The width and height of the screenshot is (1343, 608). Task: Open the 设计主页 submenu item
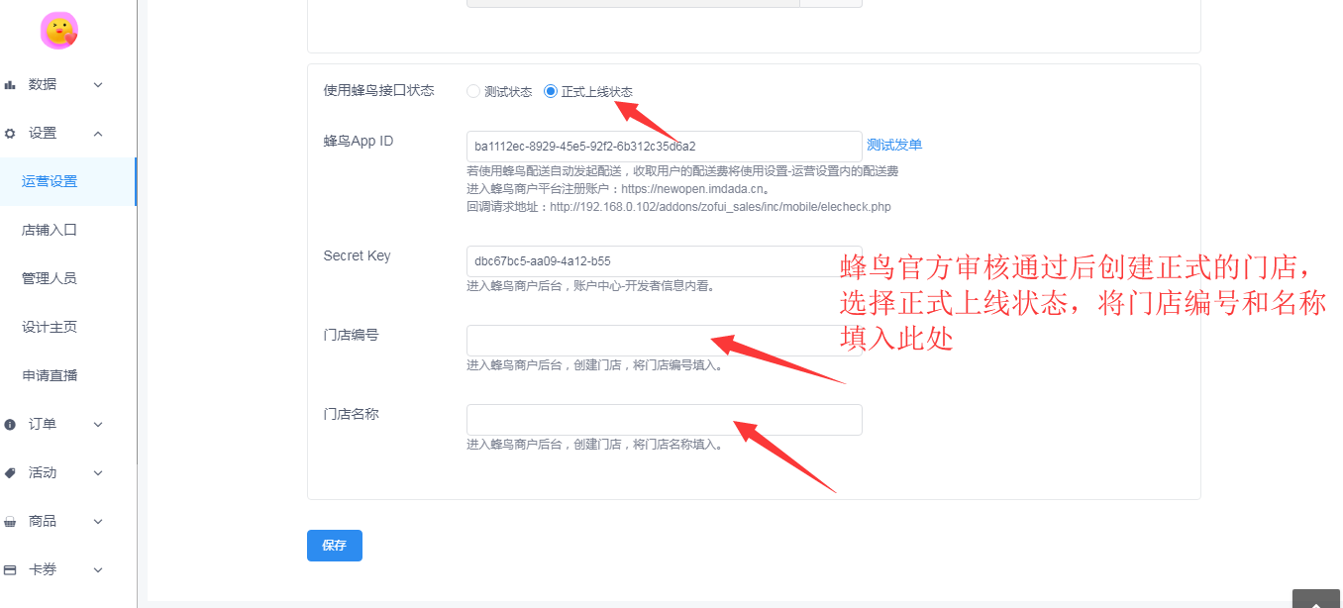pyautogui.click(x=68, y=328)
